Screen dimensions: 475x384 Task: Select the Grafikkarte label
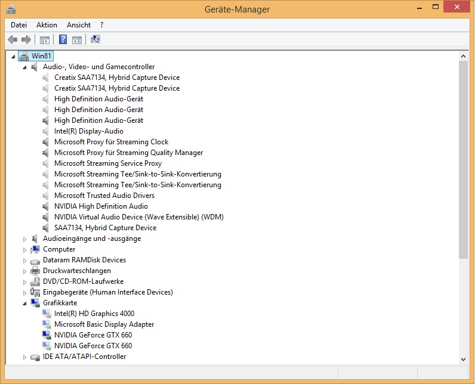60,303
